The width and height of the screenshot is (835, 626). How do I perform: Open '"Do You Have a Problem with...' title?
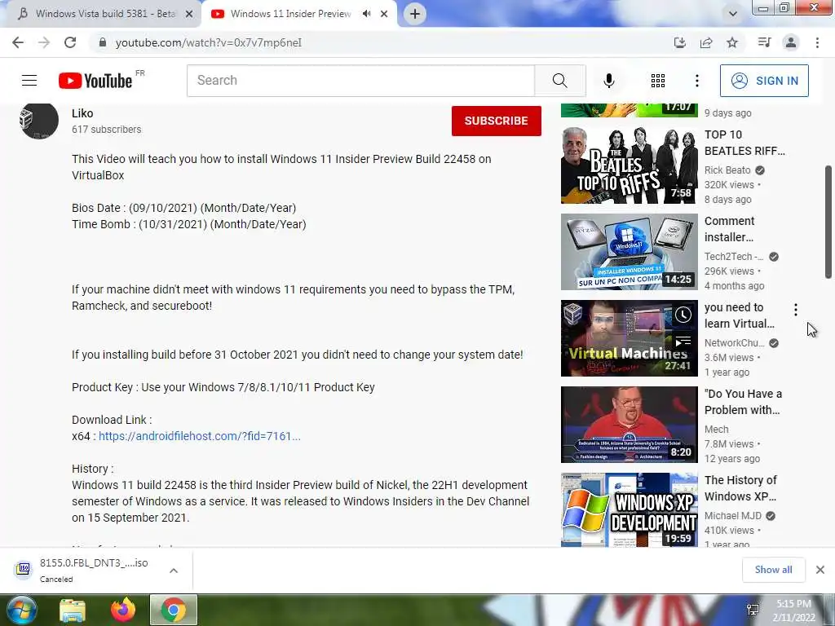click(743, 402)
